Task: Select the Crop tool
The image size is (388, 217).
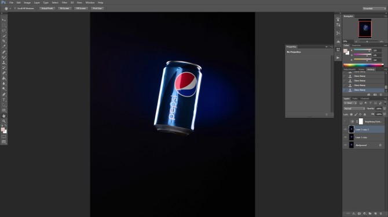Action: (x=3, y=41)
